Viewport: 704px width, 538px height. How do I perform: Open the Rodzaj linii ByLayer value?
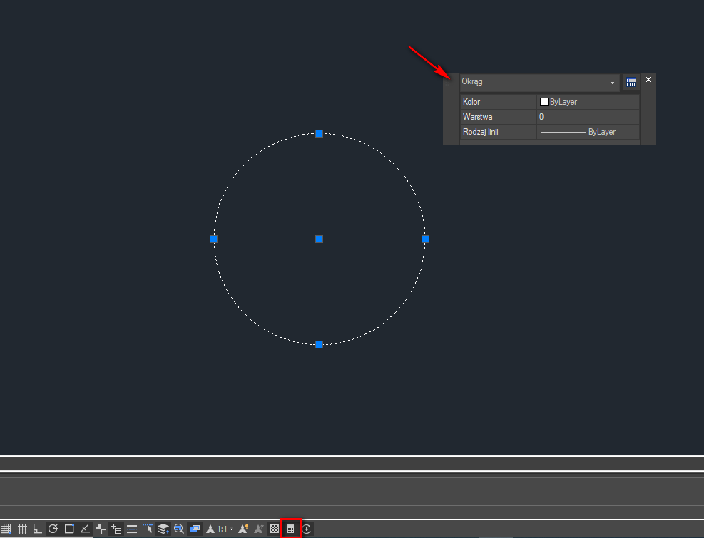click(x=587, y=132)
